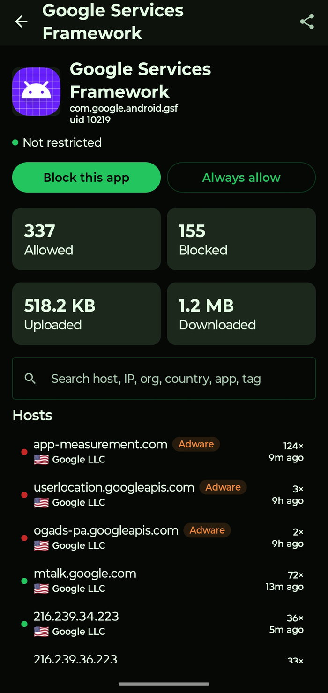This screenshot has height=693, width=328.
Task: Open the userlocation.googleapis.com host entry
Action: [164, 495]
